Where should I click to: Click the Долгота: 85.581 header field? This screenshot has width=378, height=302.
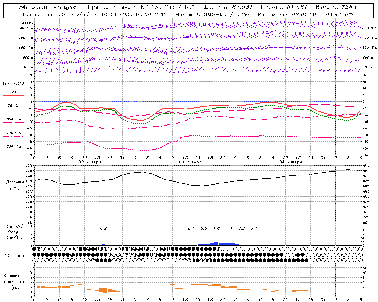(x=228, y=7)
